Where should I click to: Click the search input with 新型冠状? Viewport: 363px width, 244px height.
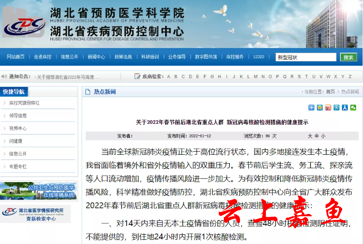[x=306, y=57]
